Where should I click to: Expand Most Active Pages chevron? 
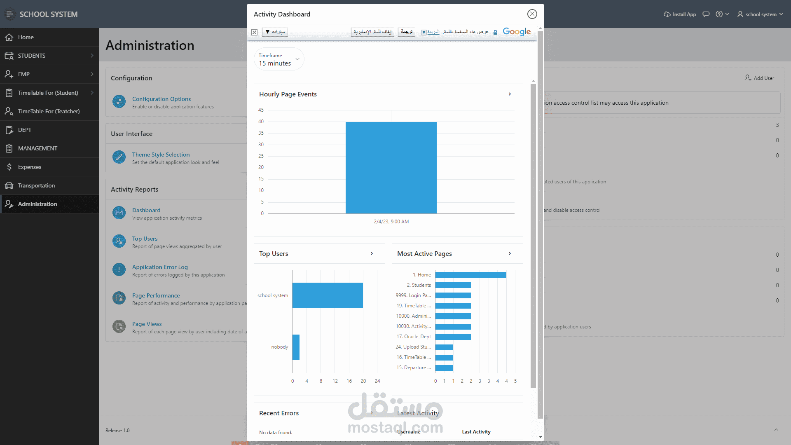(x=510, y=253)
